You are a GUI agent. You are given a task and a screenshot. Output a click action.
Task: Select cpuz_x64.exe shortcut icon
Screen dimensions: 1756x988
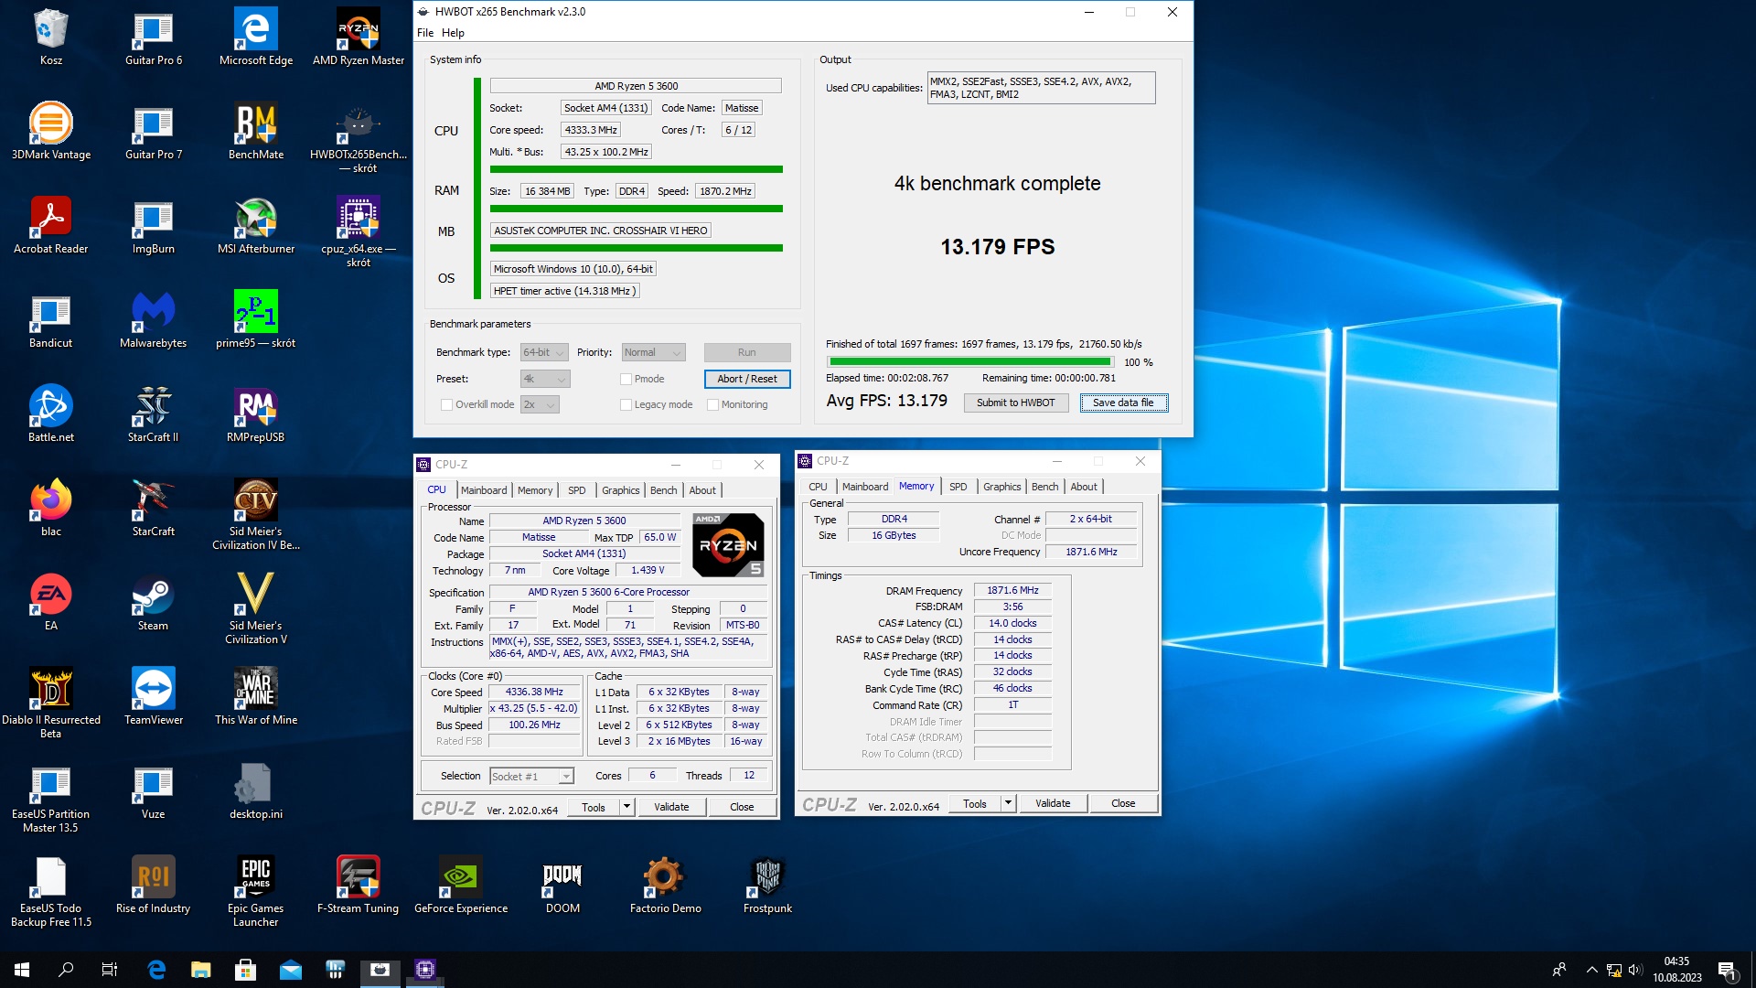359,232
